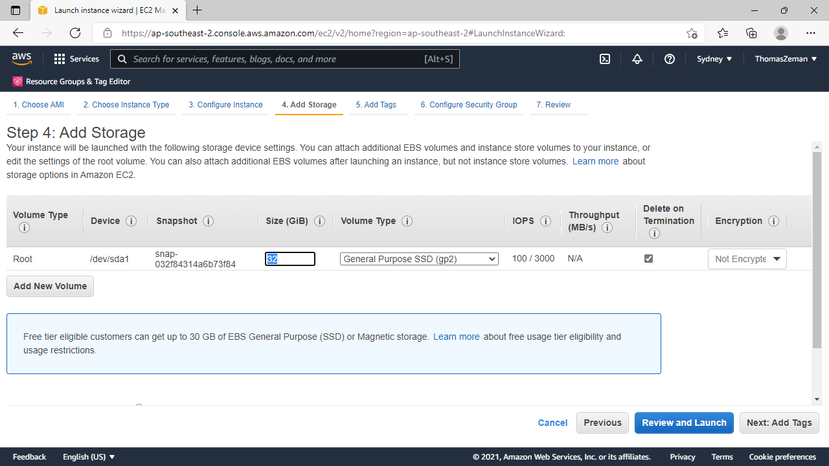Screen dimensions: 829x466
Task: Open tab actions menu icon
Action: tap(16, 10)
